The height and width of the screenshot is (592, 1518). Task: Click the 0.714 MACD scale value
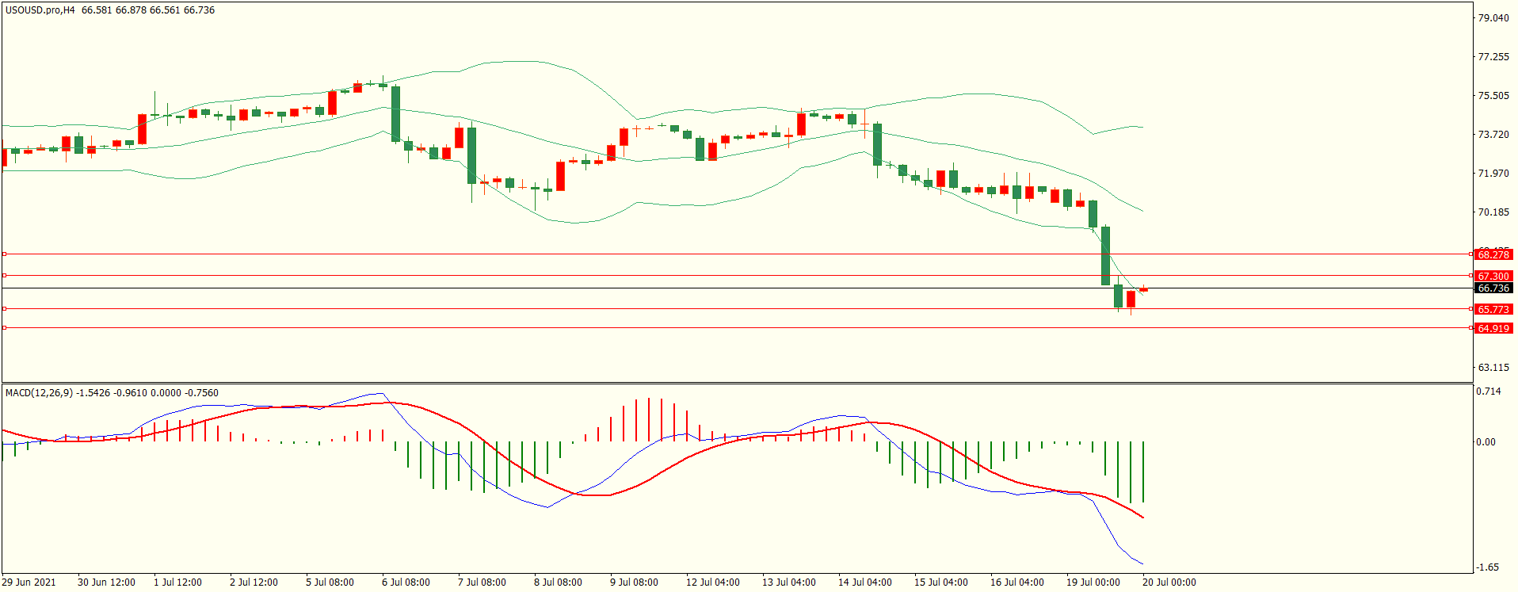point(1488,391)
